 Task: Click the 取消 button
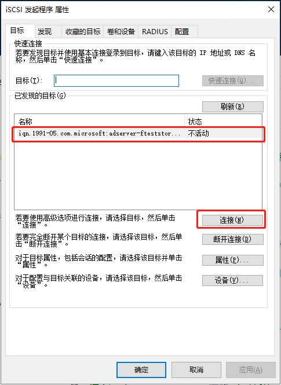[x=196, y=370]
